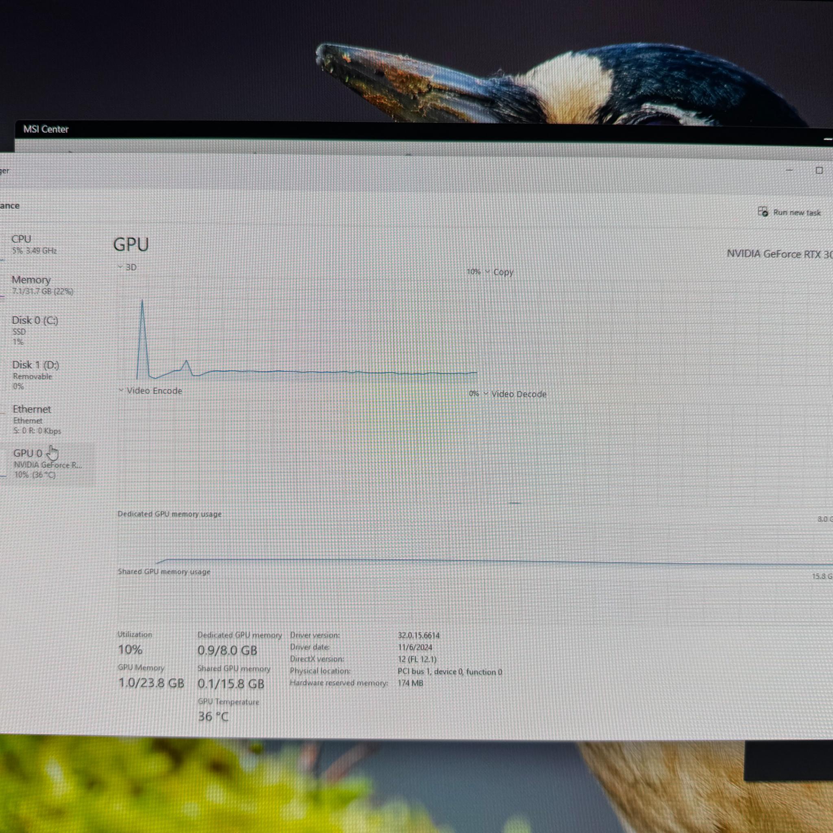Minimize the Task Manager window
This screenshot has height=833, width=833.
789,170
